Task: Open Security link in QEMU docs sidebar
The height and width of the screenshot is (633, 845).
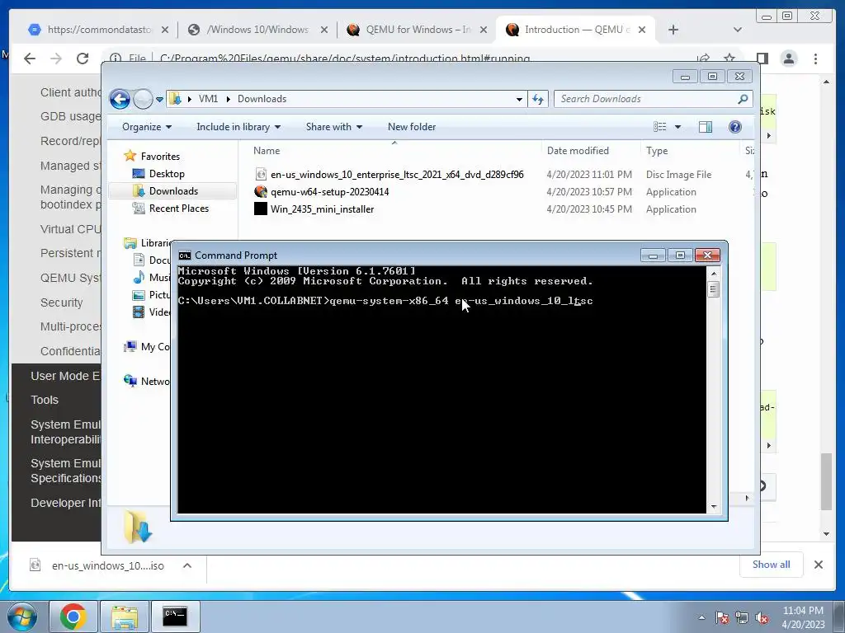Action: click(61, 302)
